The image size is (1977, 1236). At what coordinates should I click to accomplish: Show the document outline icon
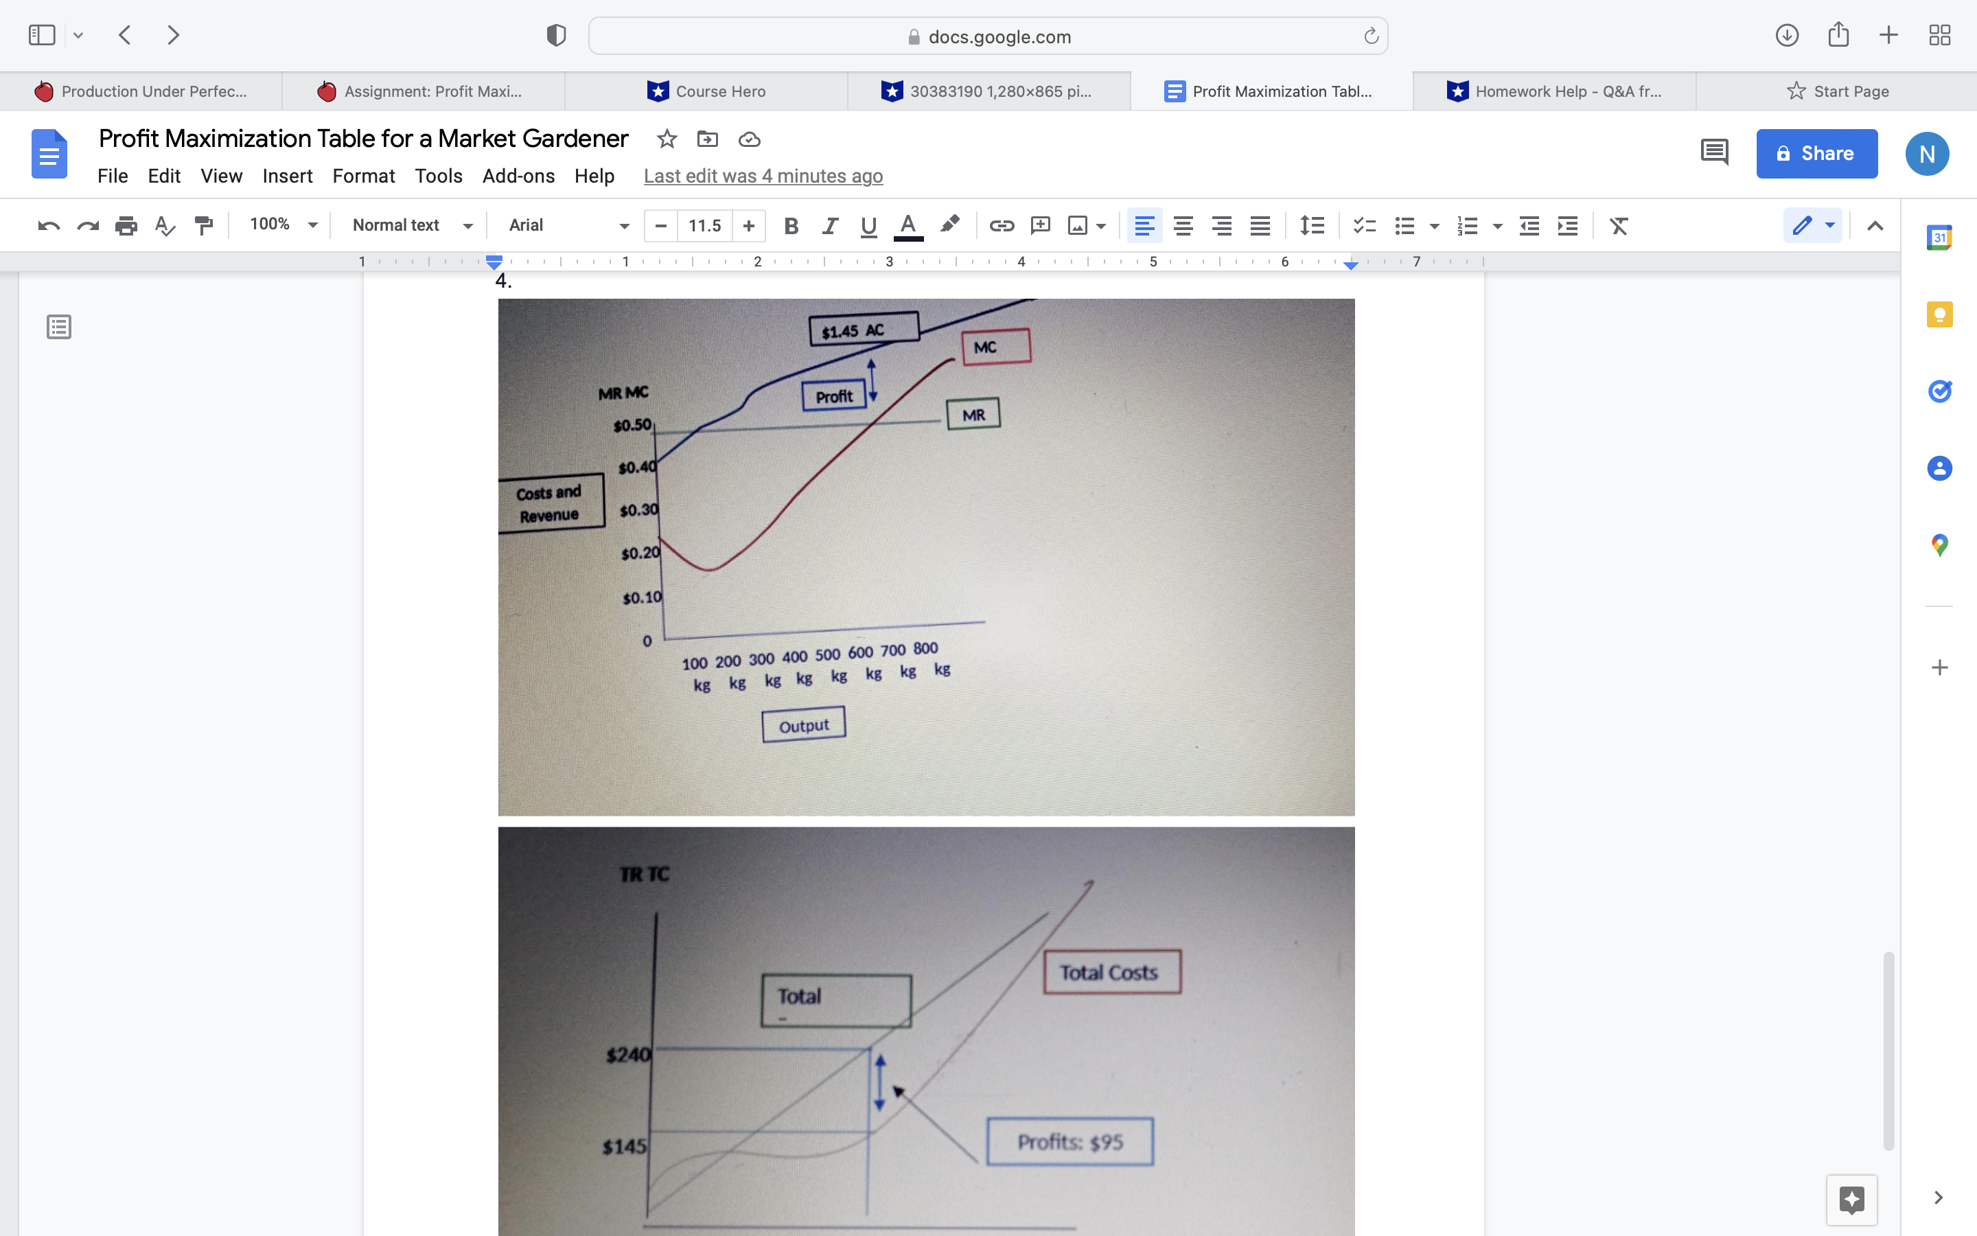pyautogui.click(x=59, y=327)
